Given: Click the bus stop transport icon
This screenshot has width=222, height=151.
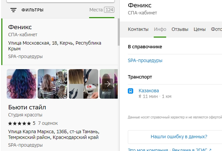Looking at the screenshot, I should click(x=131, y=91).
